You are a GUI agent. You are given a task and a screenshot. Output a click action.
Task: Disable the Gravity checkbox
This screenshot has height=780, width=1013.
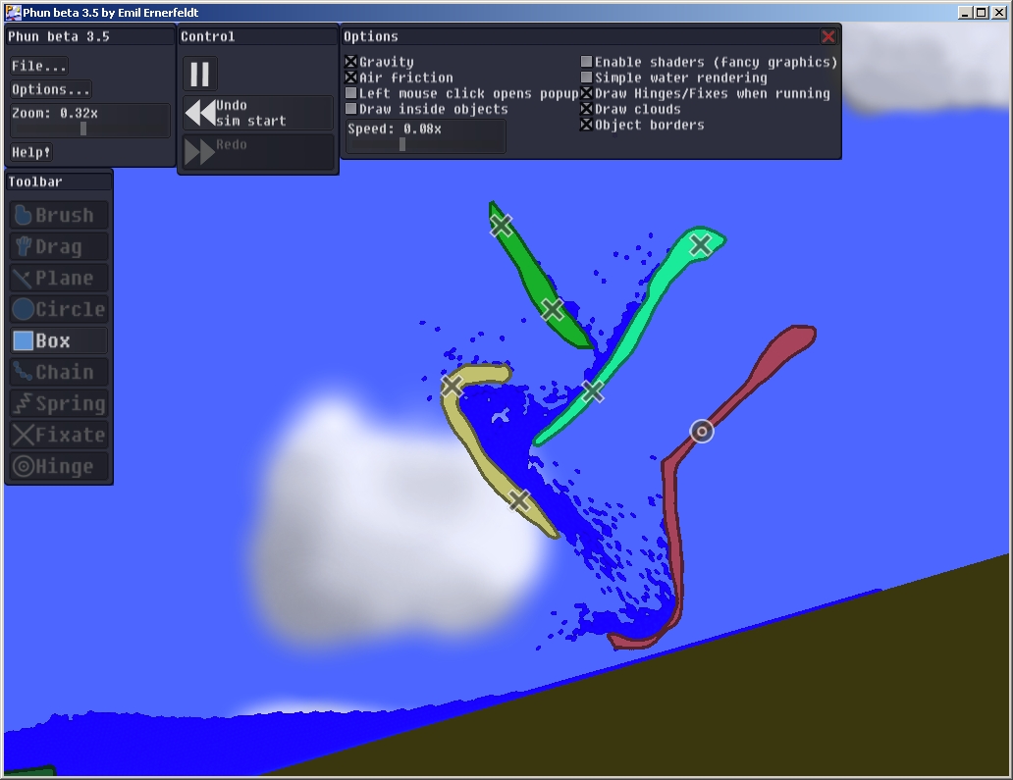(x=351, y=62)
